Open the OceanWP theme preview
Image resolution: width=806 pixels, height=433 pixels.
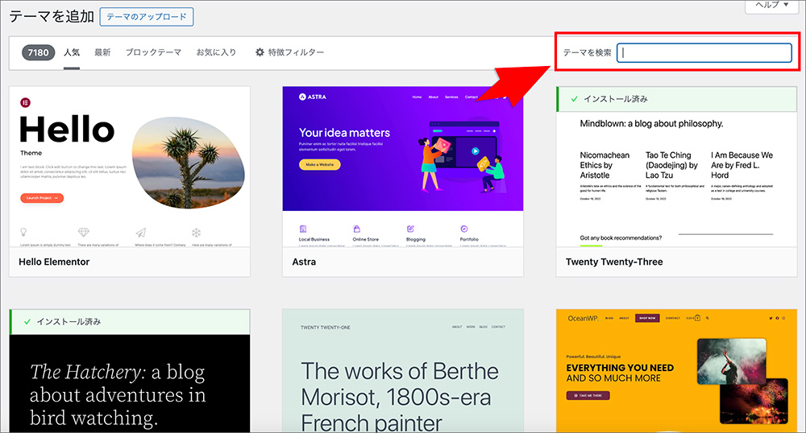click(676, 370)
